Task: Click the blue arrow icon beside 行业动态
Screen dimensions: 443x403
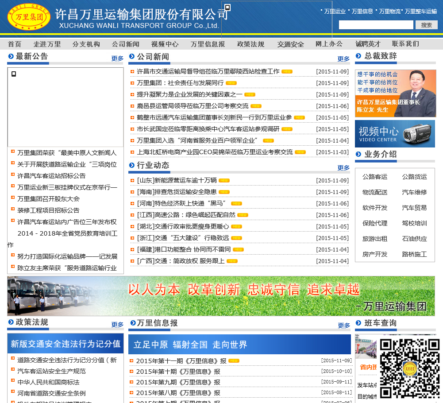Action: pos(131,165)
